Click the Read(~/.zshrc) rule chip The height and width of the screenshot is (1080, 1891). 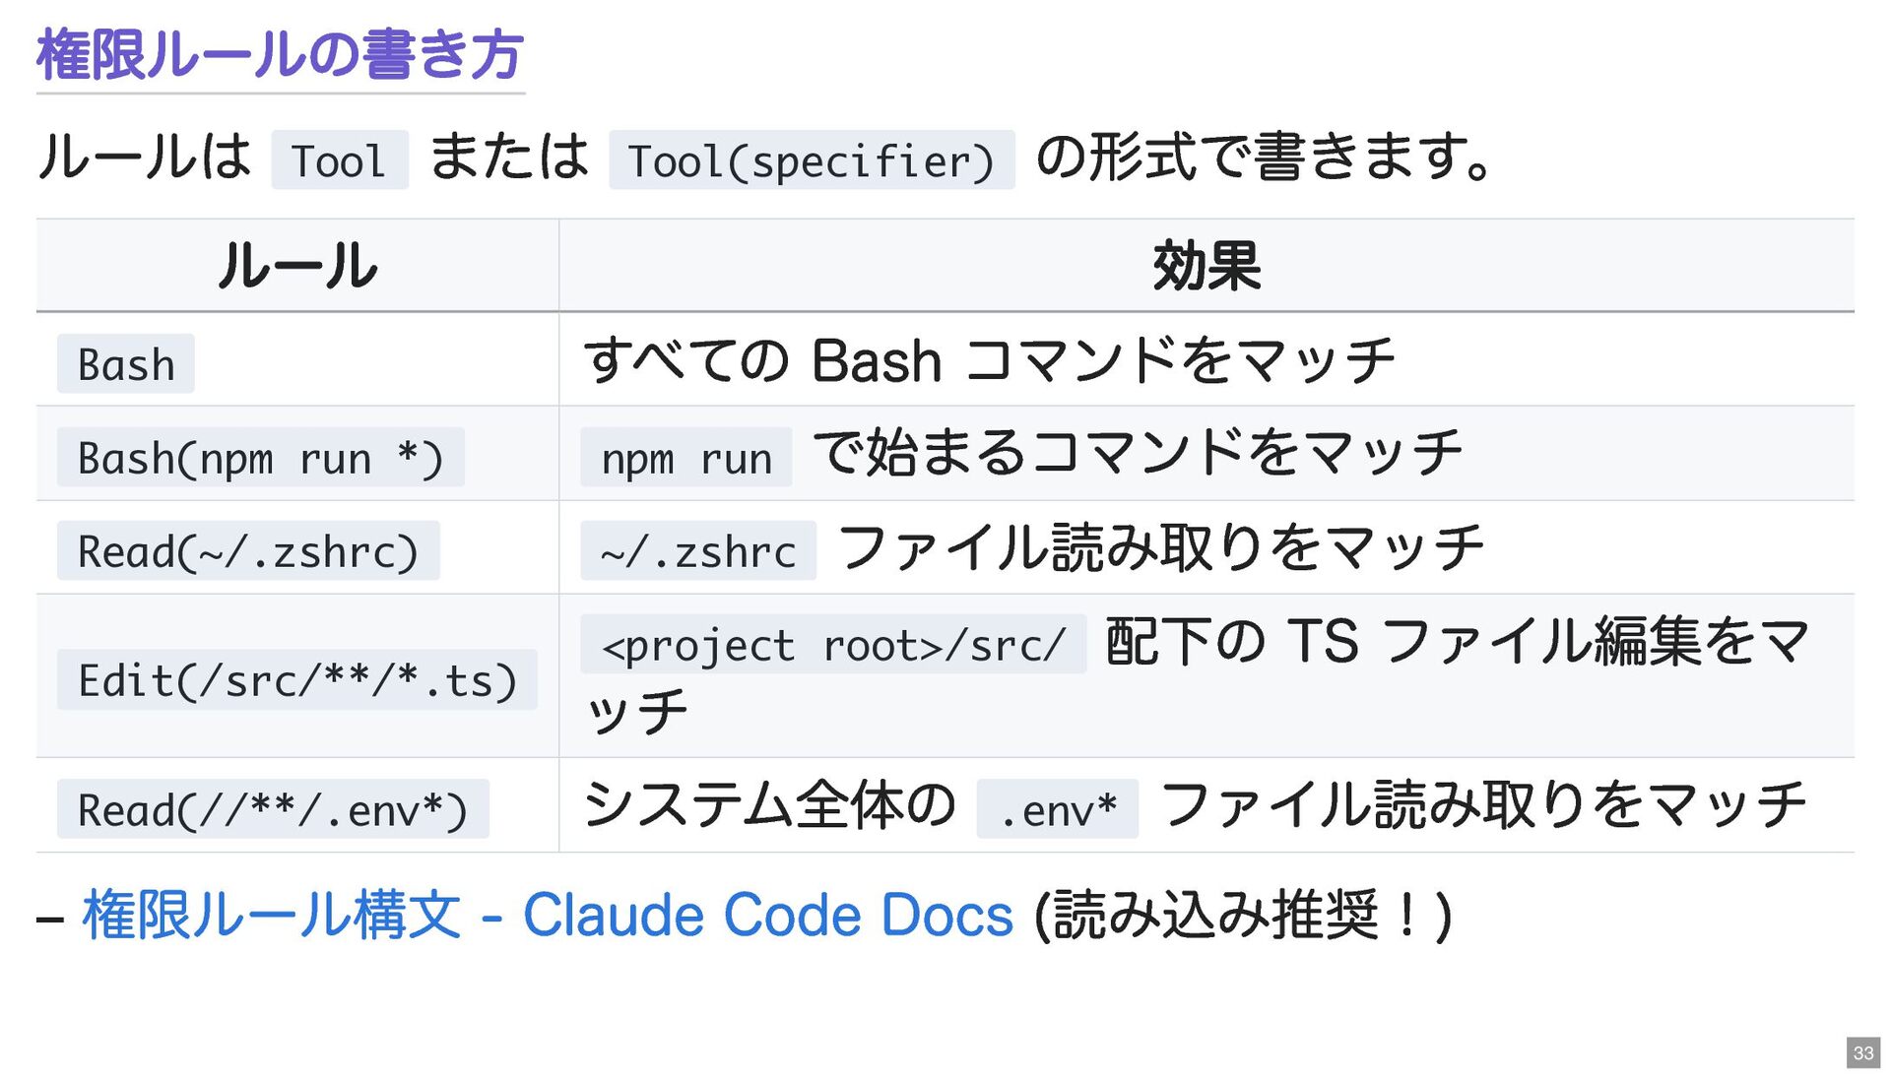(247, 551)
